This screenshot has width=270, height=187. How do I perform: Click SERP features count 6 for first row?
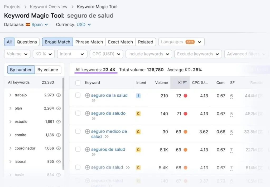click(232, 96)
